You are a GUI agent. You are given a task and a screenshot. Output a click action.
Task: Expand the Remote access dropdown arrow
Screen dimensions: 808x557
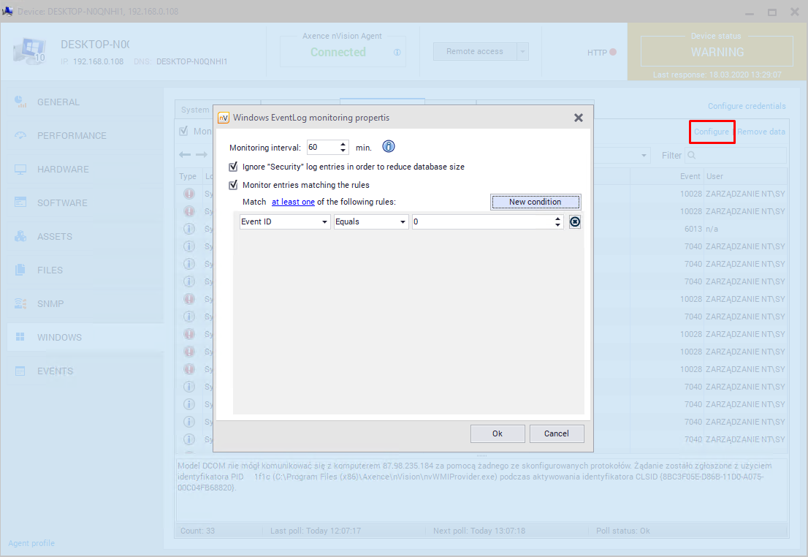522,52
